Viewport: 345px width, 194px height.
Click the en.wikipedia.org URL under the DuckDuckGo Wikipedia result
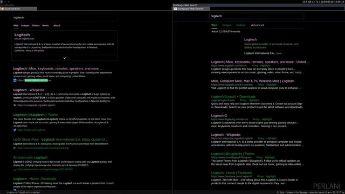pos(36,105)
